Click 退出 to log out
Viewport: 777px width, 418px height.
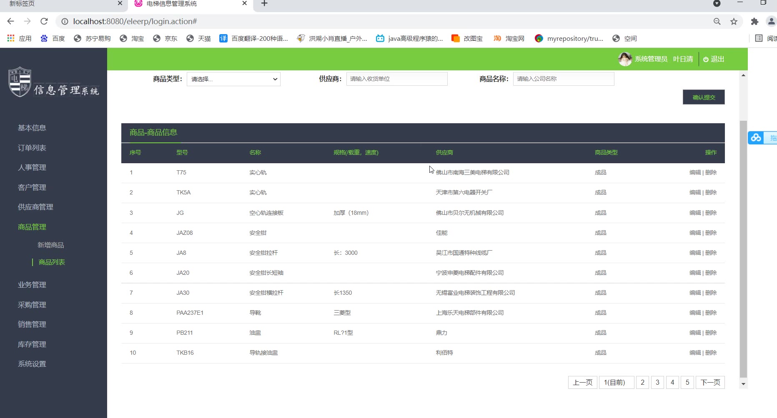(x=714, y=59)
